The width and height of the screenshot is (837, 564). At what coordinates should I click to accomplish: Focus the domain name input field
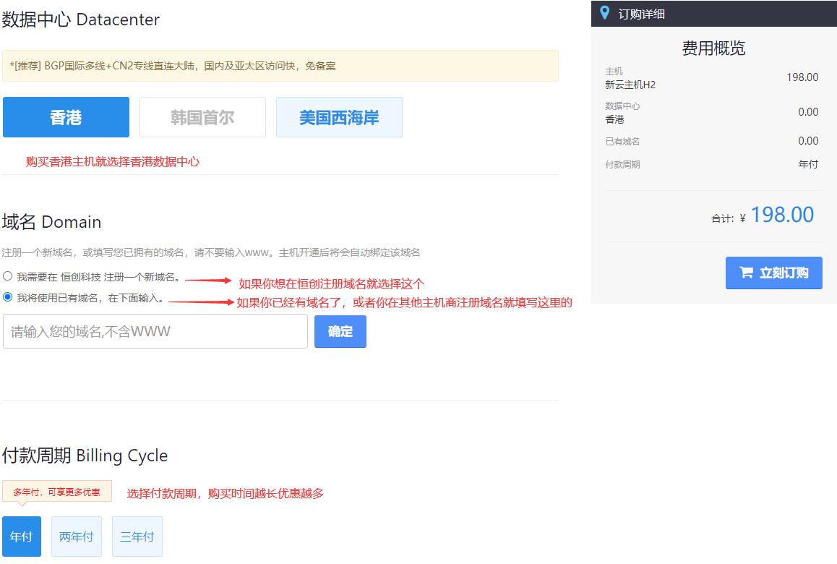(x=155, y=331)
